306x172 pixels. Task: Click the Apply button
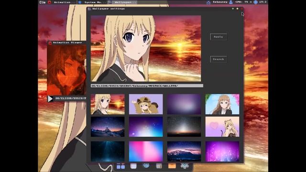click(219, 37)
